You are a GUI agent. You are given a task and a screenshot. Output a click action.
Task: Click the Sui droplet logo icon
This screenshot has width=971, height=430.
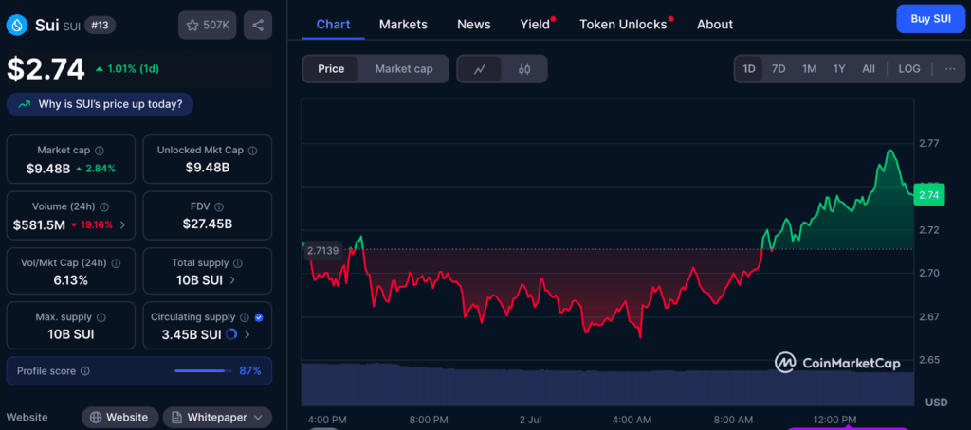pyautogui.click(x=17, y=25)
